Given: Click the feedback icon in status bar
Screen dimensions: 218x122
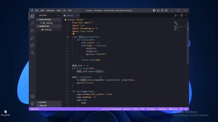Looking at the screenshot, I should point(181,109).
